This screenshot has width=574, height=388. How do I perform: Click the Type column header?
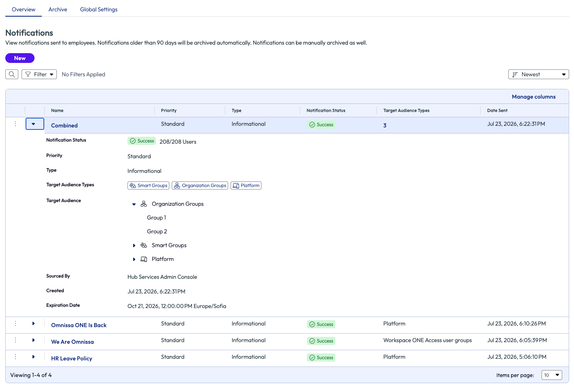click(236, 110)
